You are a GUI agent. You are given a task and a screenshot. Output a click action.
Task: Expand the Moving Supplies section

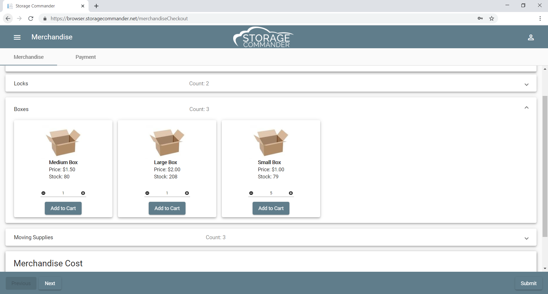[x=527, y=238]
